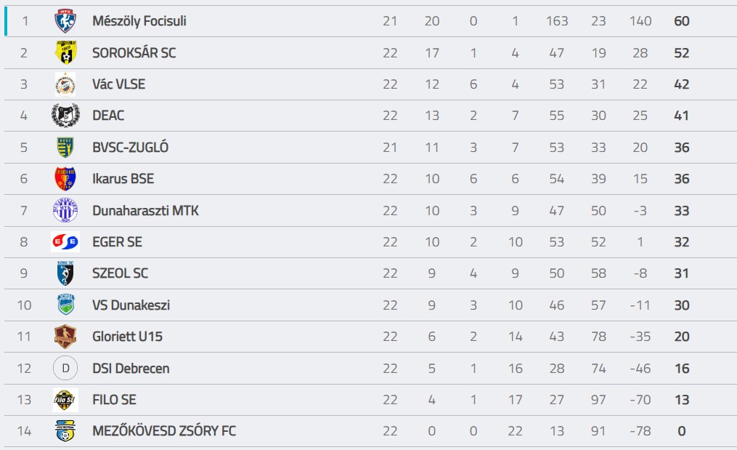Viewport: 737px width, 450px height.
Task: Click the 60 points value for Mészöly
Action: pos(682,21)
